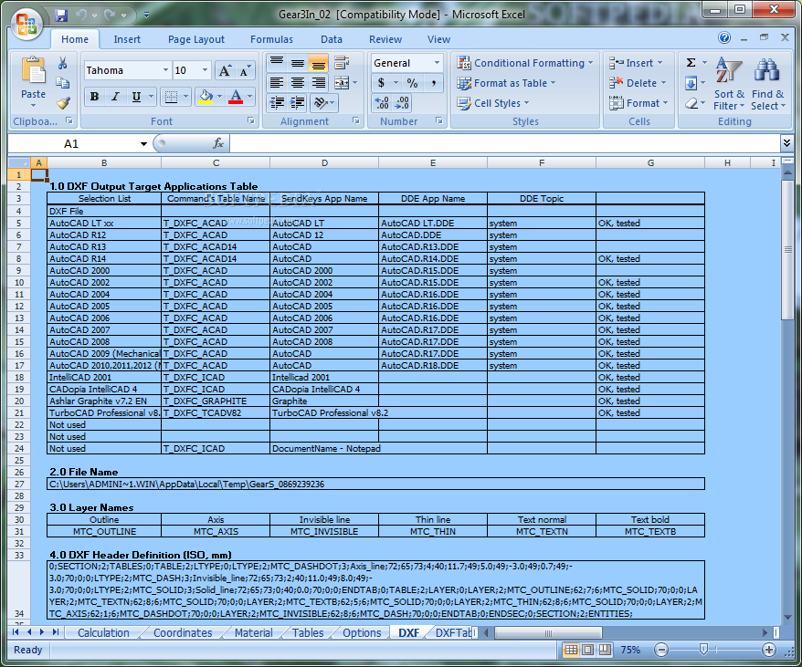Click the Delete cells button
Image resolution: width=802 pixels, height=667 pixels.
click(638, 83)
